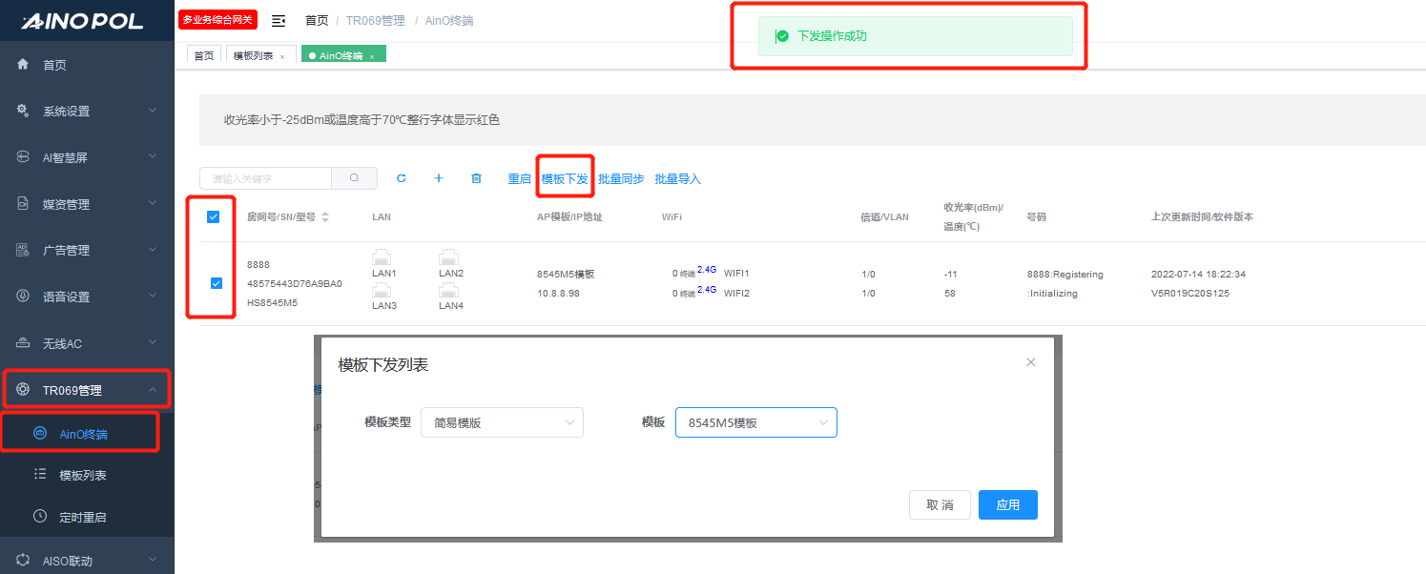Click the refresh icon in toolbar
The height and width of the screenshot is (574, 1426).
pos(401,178)
